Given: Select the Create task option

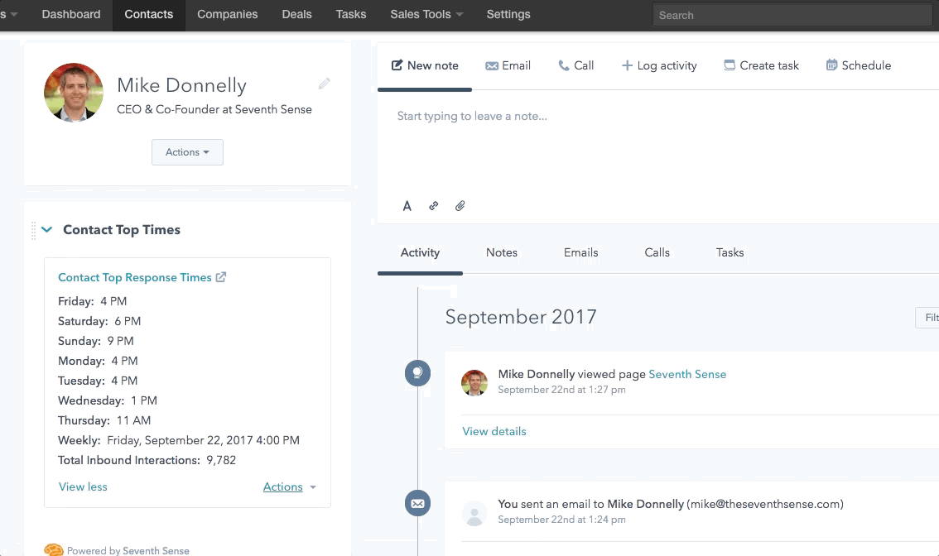Looking at the screenshot, I should point(761,65).
